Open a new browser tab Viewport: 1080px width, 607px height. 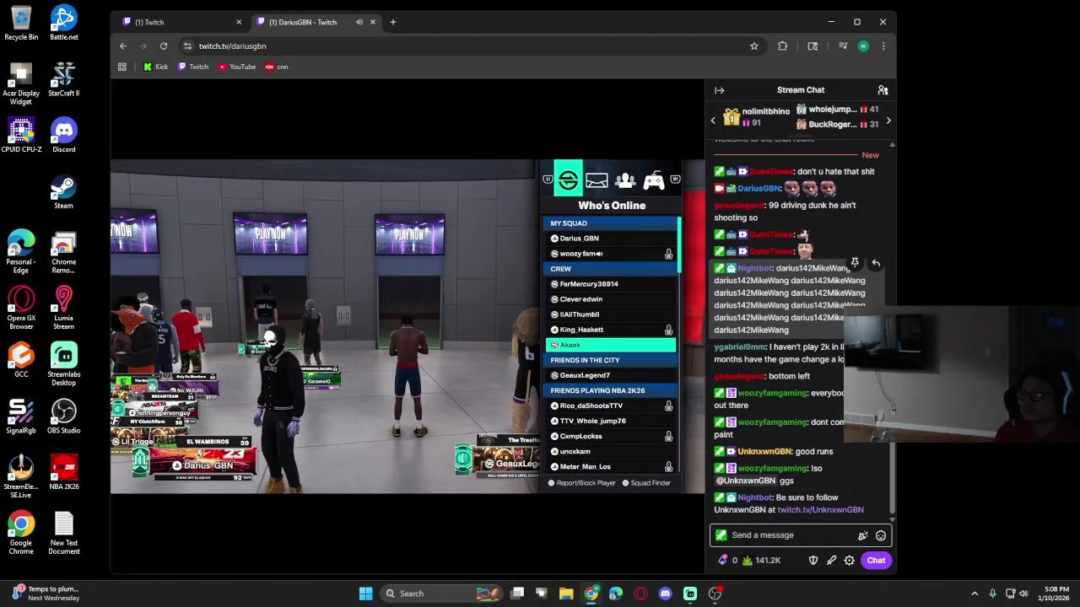392,22
